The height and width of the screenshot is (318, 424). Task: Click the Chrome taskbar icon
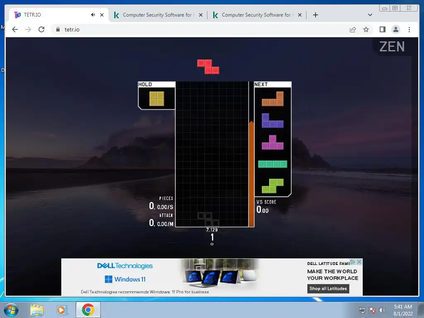88,310
